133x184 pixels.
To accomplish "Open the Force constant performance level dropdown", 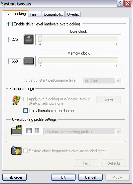I will (x=102, y=81).
